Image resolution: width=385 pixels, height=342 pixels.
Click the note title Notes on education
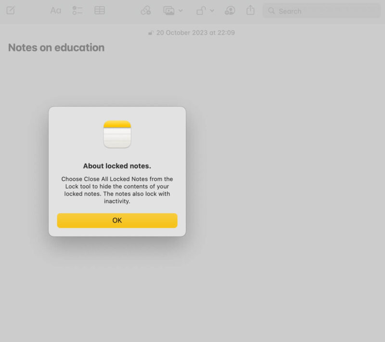(x=56, y=48)
